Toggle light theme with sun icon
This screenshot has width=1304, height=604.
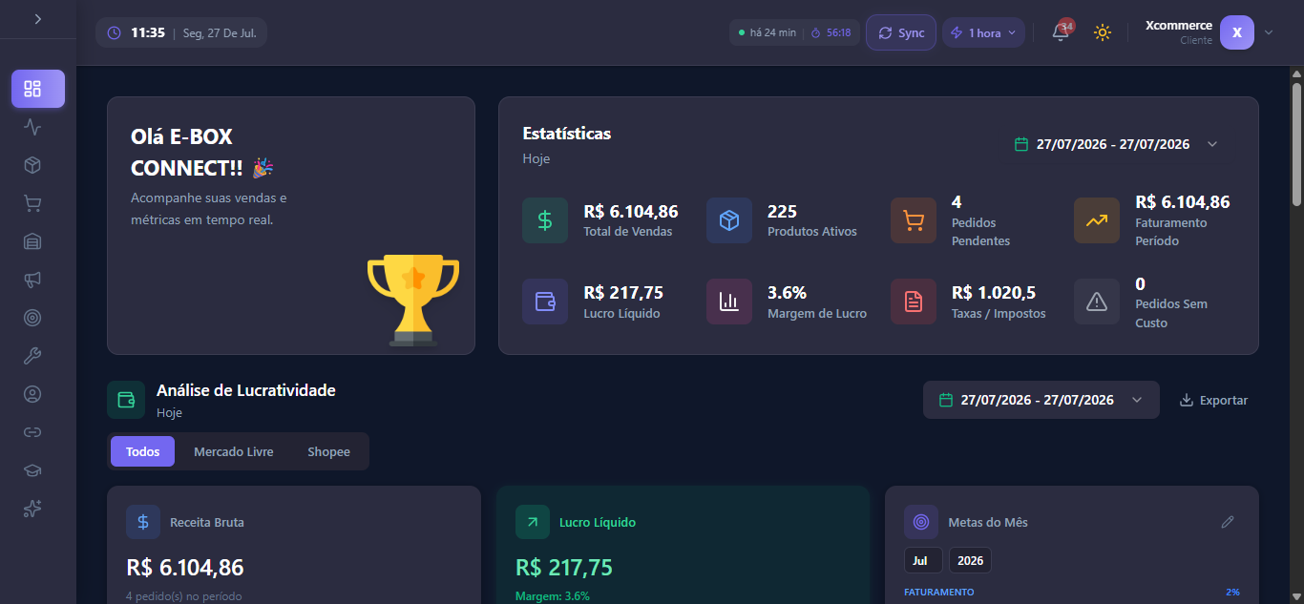[1103, 32]
